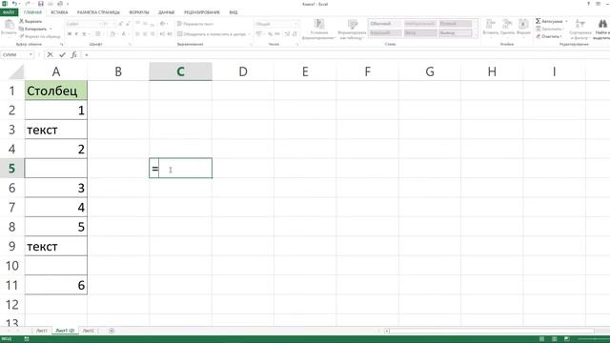This screenshot has height=343, width=610.
Task: Toggle Wrap Text (Перенести текст)
Action: click(x=195, y=24)
